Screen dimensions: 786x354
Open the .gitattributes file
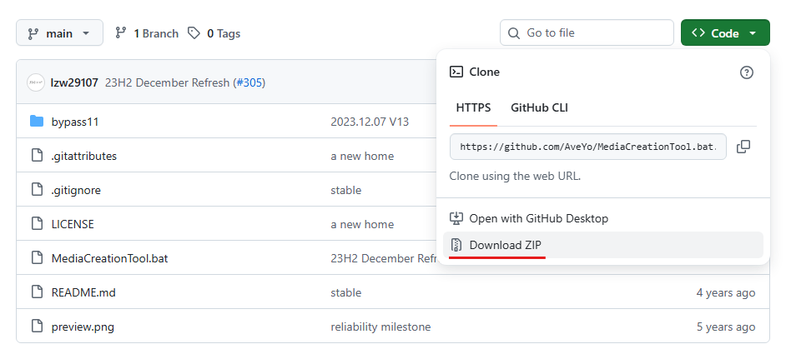(x=83, y=156)
